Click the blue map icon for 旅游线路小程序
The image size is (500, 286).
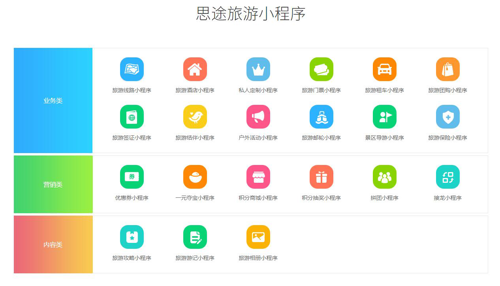[x=132, y=69]
